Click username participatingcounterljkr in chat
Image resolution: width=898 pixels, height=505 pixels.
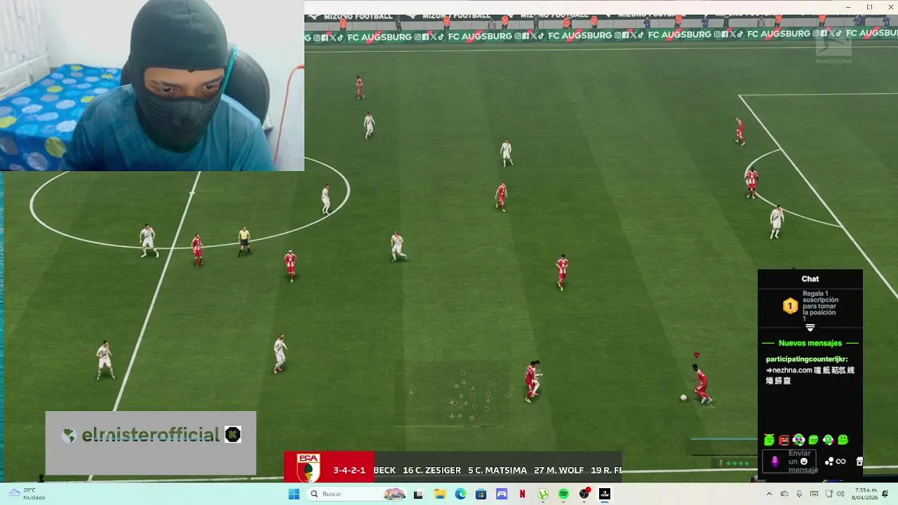807,359
